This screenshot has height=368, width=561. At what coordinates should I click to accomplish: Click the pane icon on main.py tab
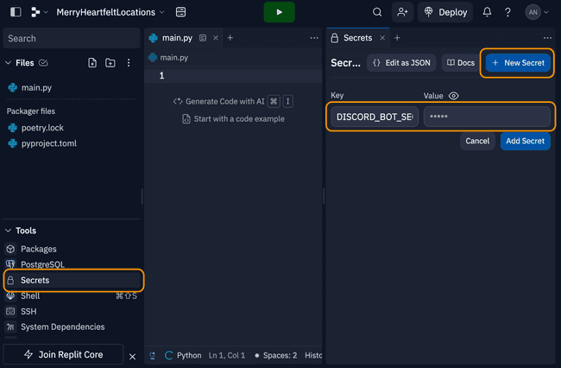[x=203, y=38]
